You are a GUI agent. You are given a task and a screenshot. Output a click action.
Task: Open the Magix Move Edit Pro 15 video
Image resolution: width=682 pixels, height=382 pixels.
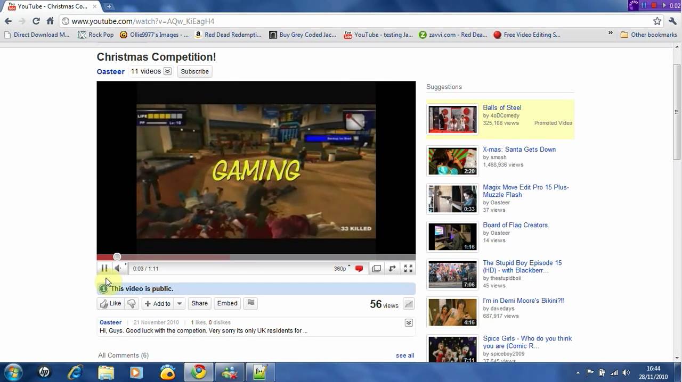pos(526,191)
